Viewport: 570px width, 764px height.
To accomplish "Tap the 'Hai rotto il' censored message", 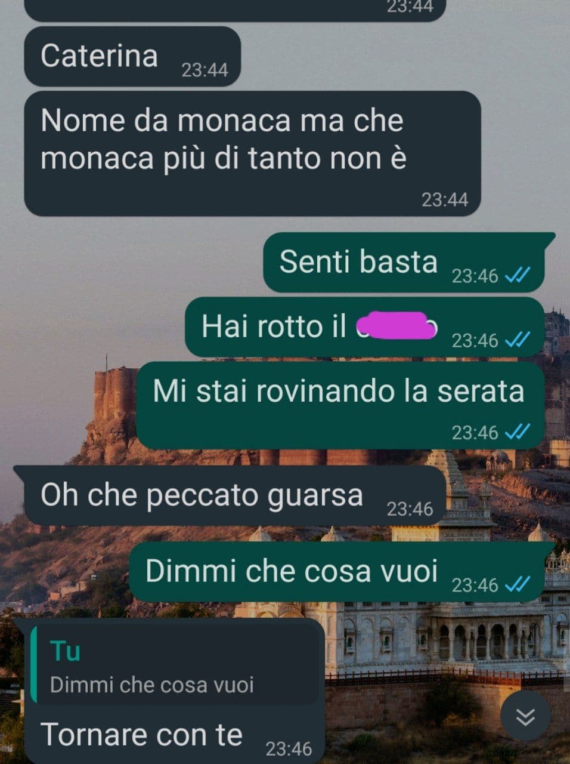I will pyautogui.click(x=365, y=327).
